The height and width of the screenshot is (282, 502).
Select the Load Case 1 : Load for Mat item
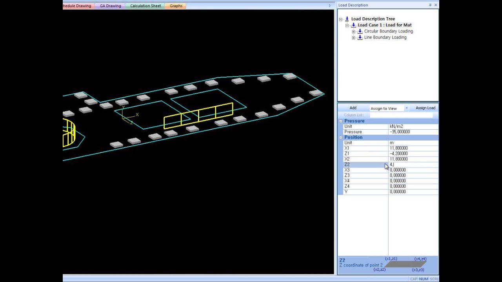384,25
